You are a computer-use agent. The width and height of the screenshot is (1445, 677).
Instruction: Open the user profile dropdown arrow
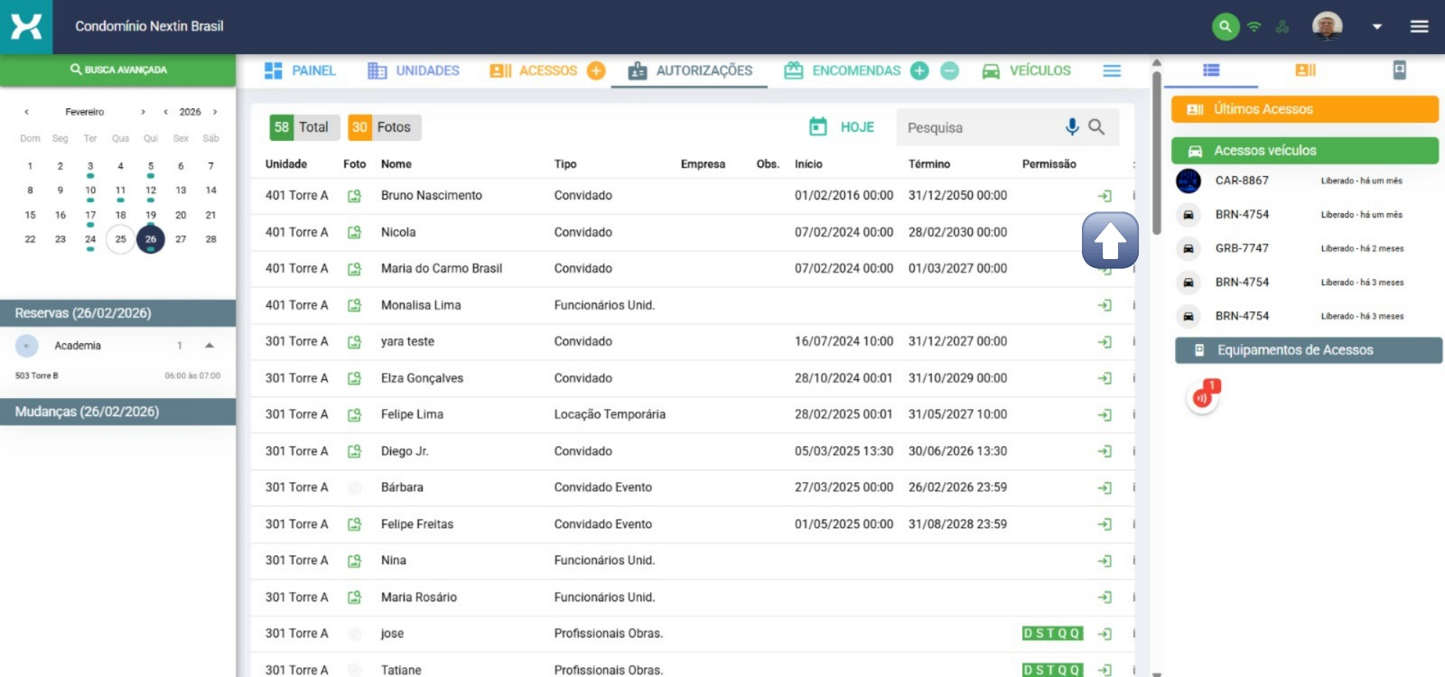pyautogui.click(x=1376, y=27)
